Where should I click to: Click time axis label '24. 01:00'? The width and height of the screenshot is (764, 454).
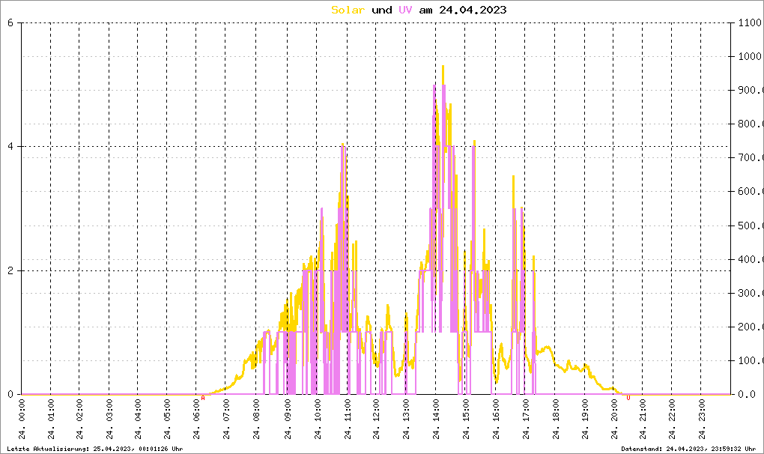(x=51, y=420)
